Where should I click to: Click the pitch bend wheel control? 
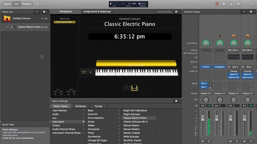[x=84, y=72]
